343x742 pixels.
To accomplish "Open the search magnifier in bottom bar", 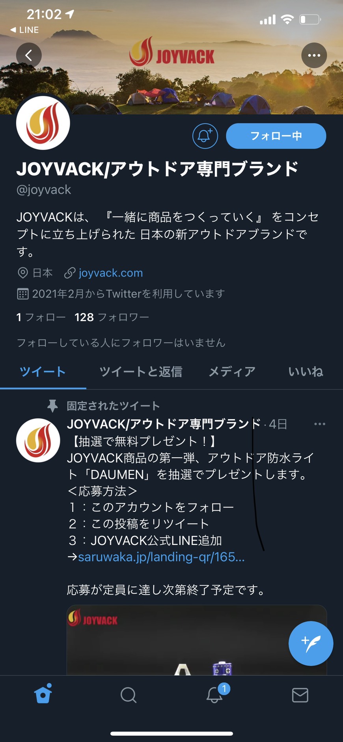I will tap(129, 695).
